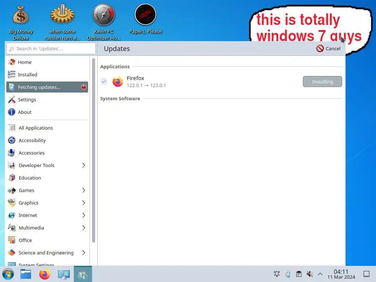Click the Applications section header
Viewport: 376px width, 282px height.
(115, 67)
